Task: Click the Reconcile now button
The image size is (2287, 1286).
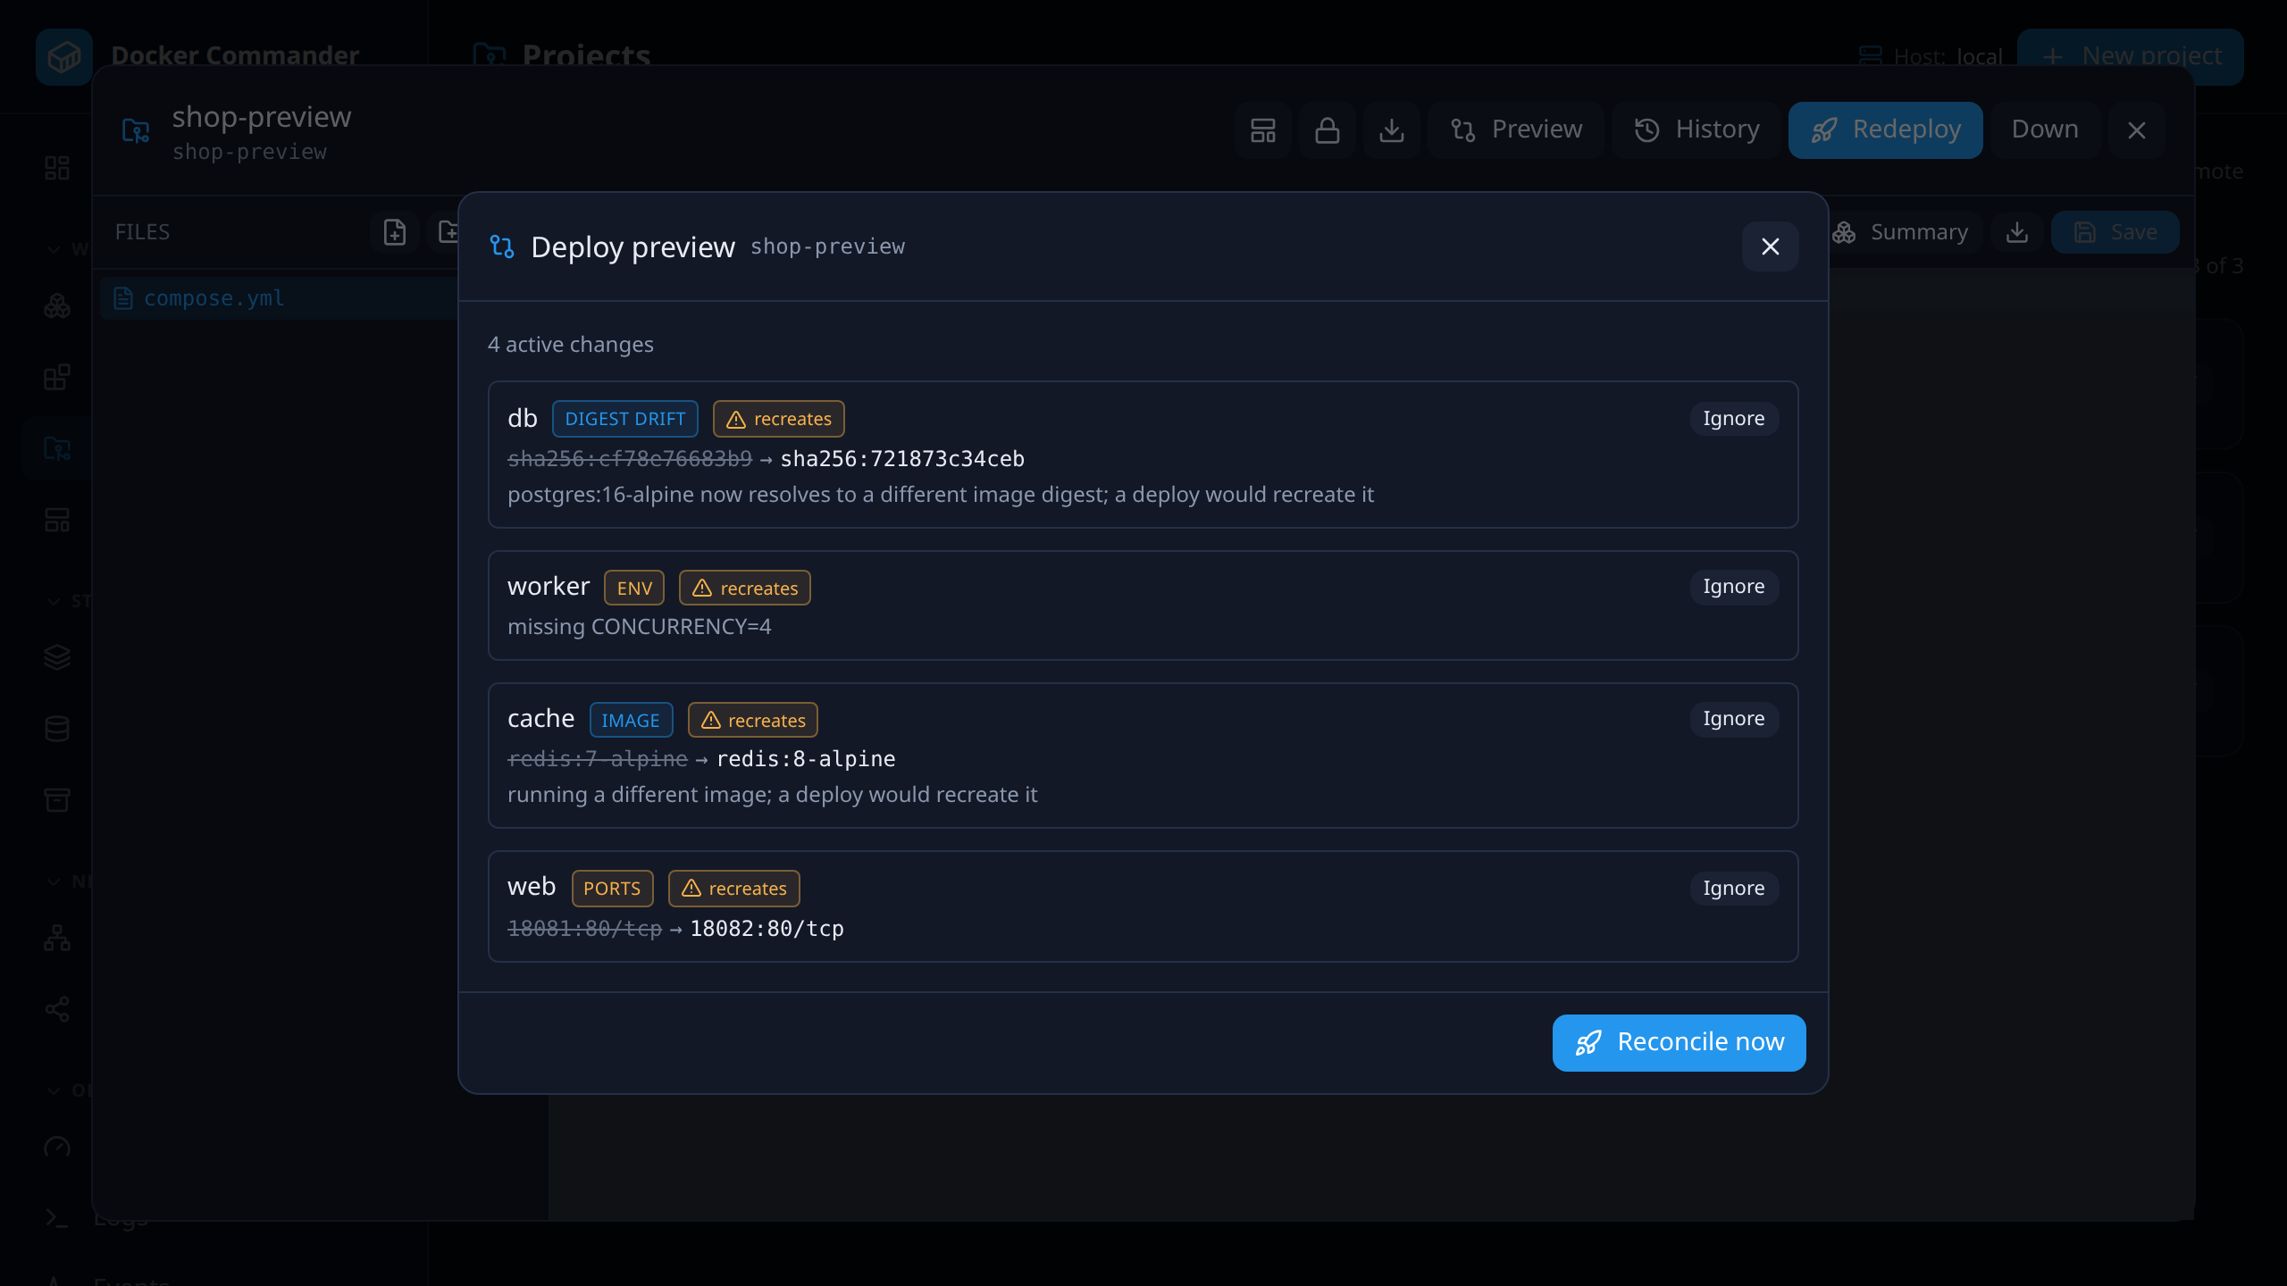Action: [1679, 1042]
